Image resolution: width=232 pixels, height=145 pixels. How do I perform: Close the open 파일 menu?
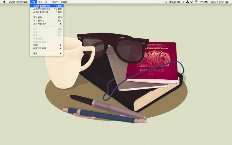coord(33,2)
